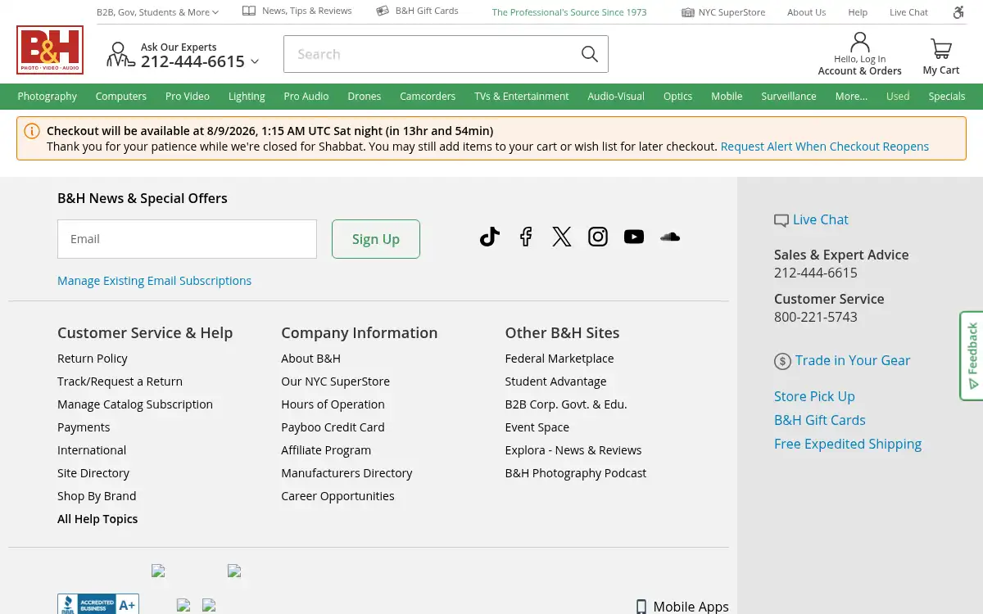Open Track/Request a Return link
This screenshot has width=983, height=614.
point(120,381)
